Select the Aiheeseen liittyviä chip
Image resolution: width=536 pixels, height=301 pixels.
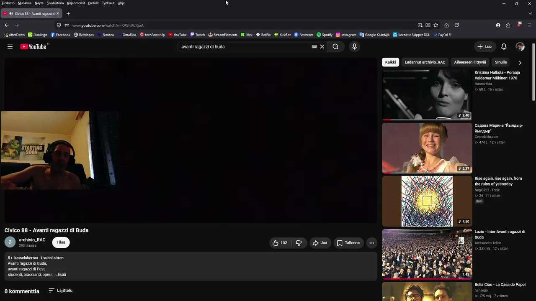(470, 62)
